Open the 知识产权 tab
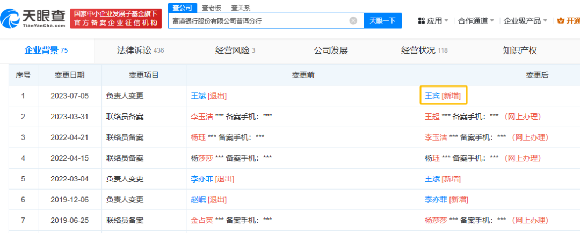Viewport: 580px width, 233px height. (520, 50)
